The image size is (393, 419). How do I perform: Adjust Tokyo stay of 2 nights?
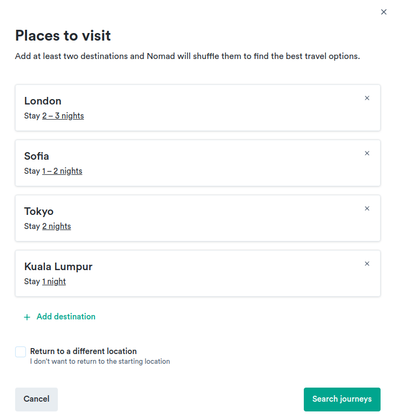57,226
